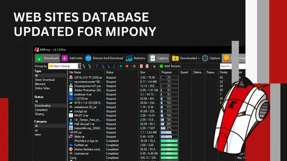Click the blue play start-download icon
This screenshot has width=287, height=161.
(x=121, y=66)
